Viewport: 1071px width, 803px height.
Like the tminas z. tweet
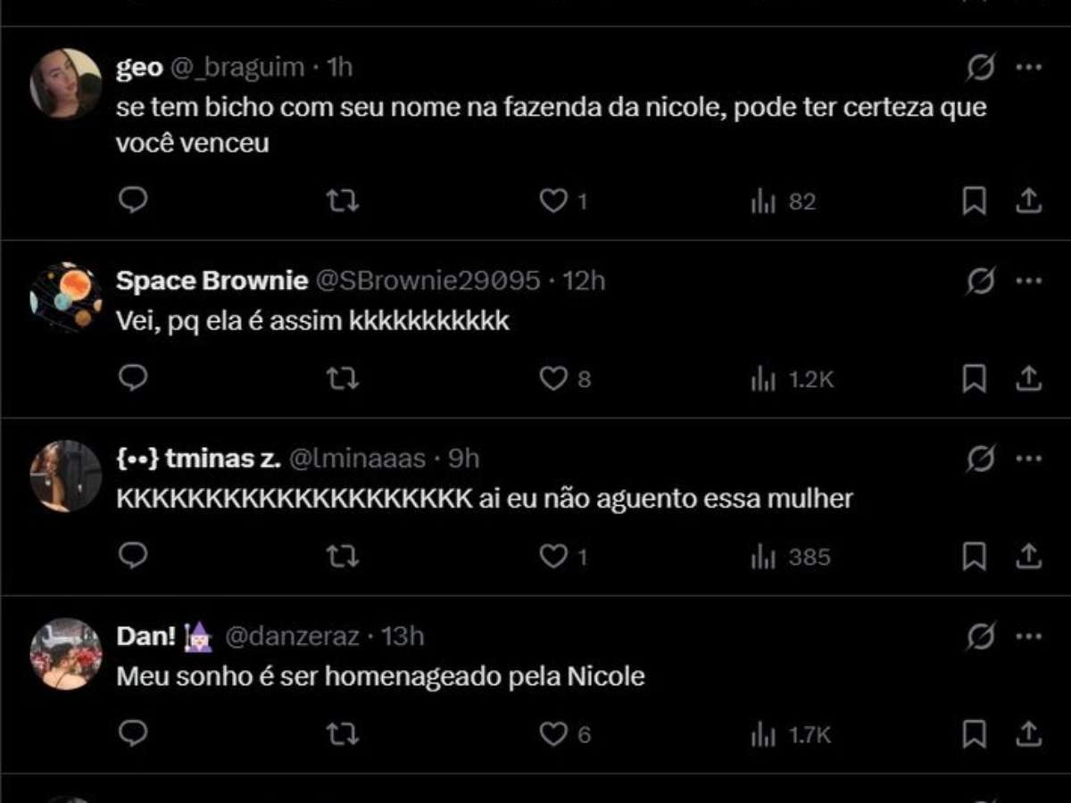point(553,557)
